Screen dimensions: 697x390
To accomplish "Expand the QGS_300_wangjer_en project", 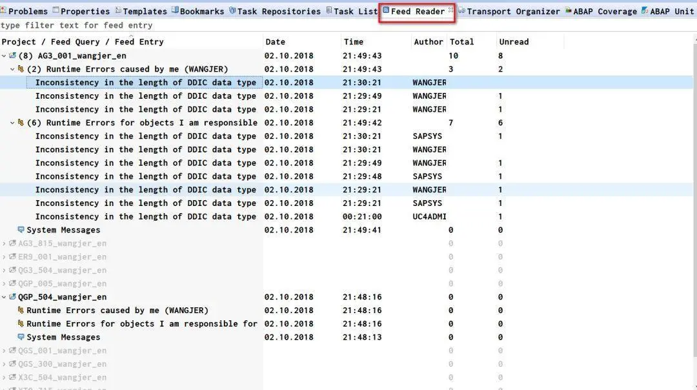I will tap(4, 364).
